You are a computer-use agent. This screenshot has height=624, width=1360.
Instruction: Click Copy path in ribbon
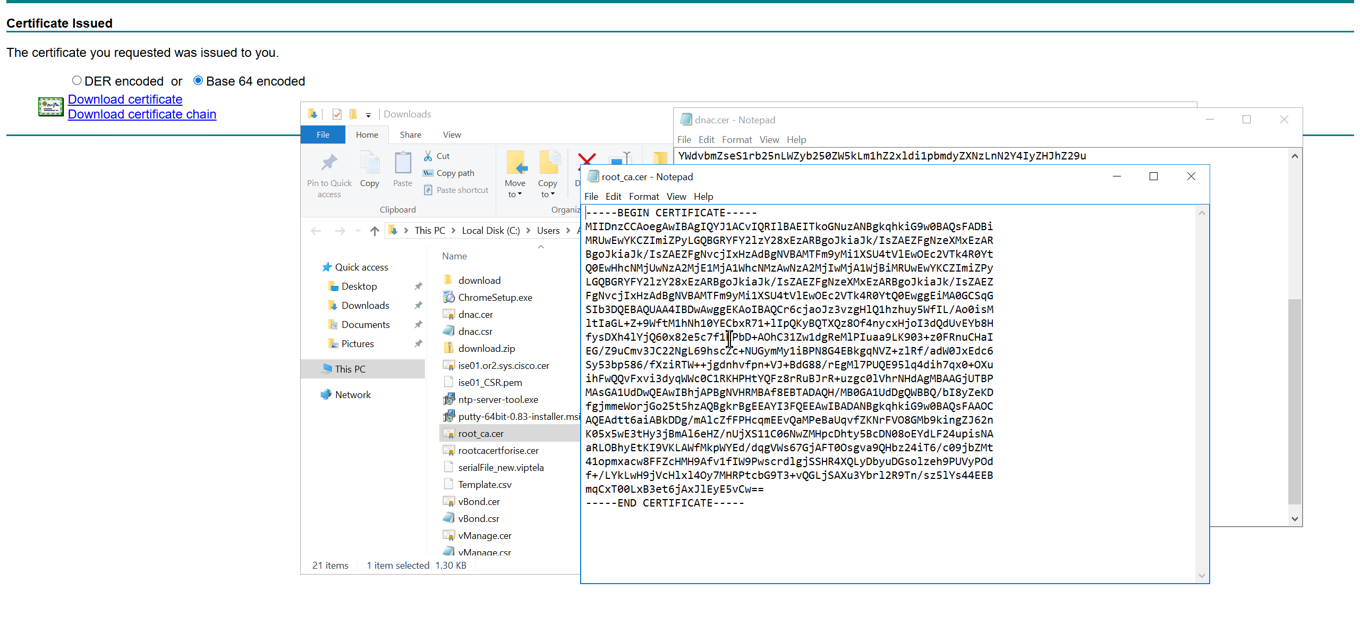455,173
